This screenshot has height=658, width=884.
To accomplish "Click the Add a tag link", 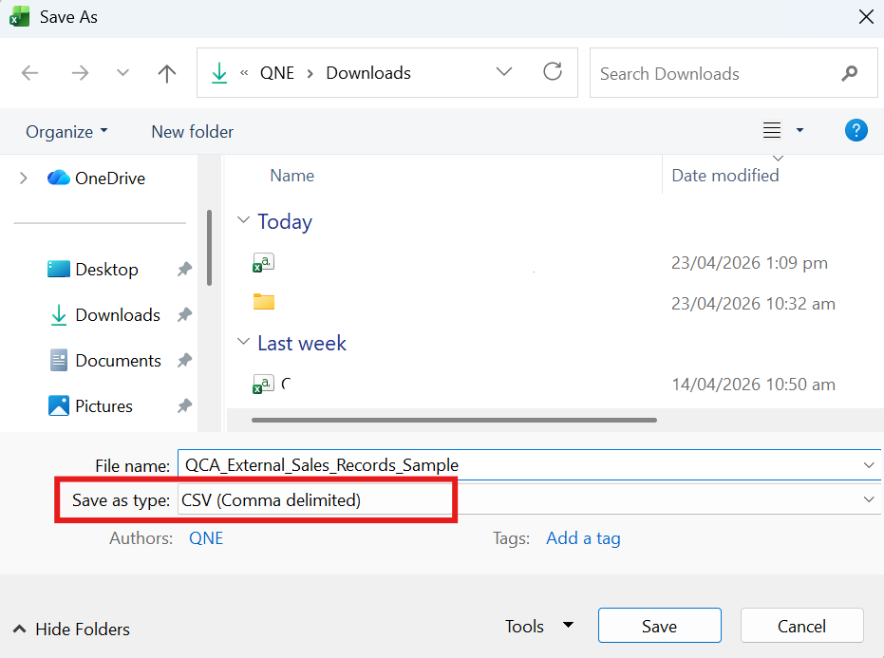I will 583,538.
